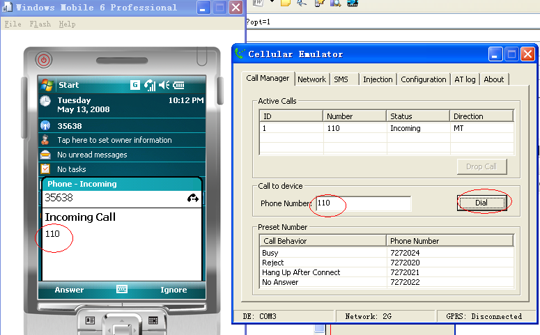This screenshot has height=335, width=540.
Task: Select the Busy preset row
Action: coord(387,253)
